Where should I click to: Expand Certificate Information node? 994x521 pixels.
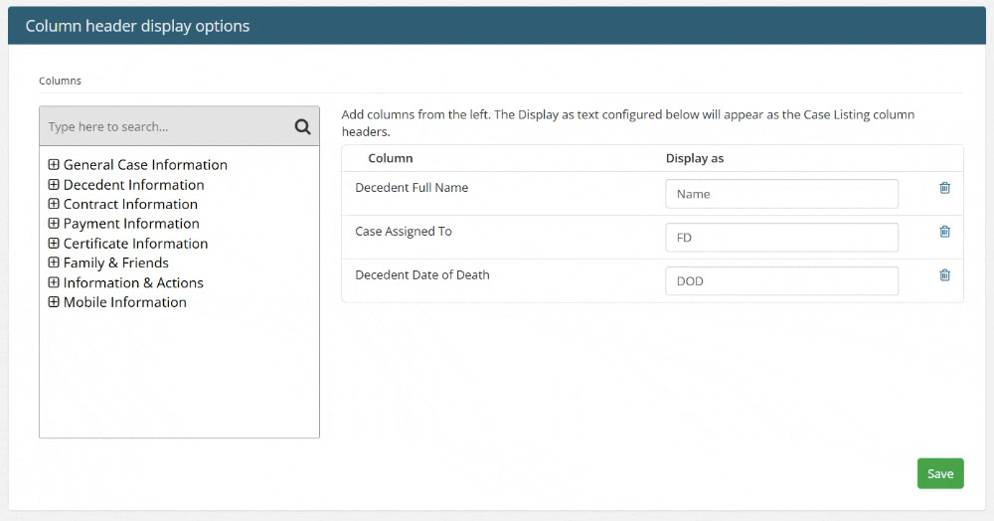(x=54, y=244)
